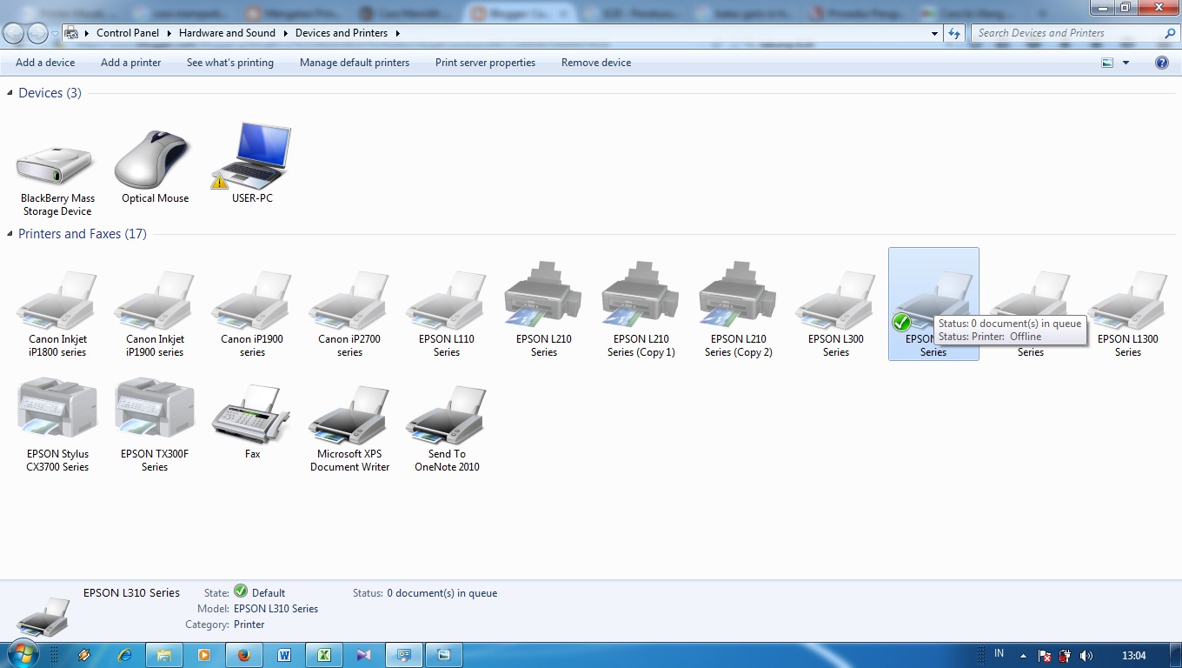
Task: Click the Change your view icon
Action: pyautogui.click(x=1107, y=63)
